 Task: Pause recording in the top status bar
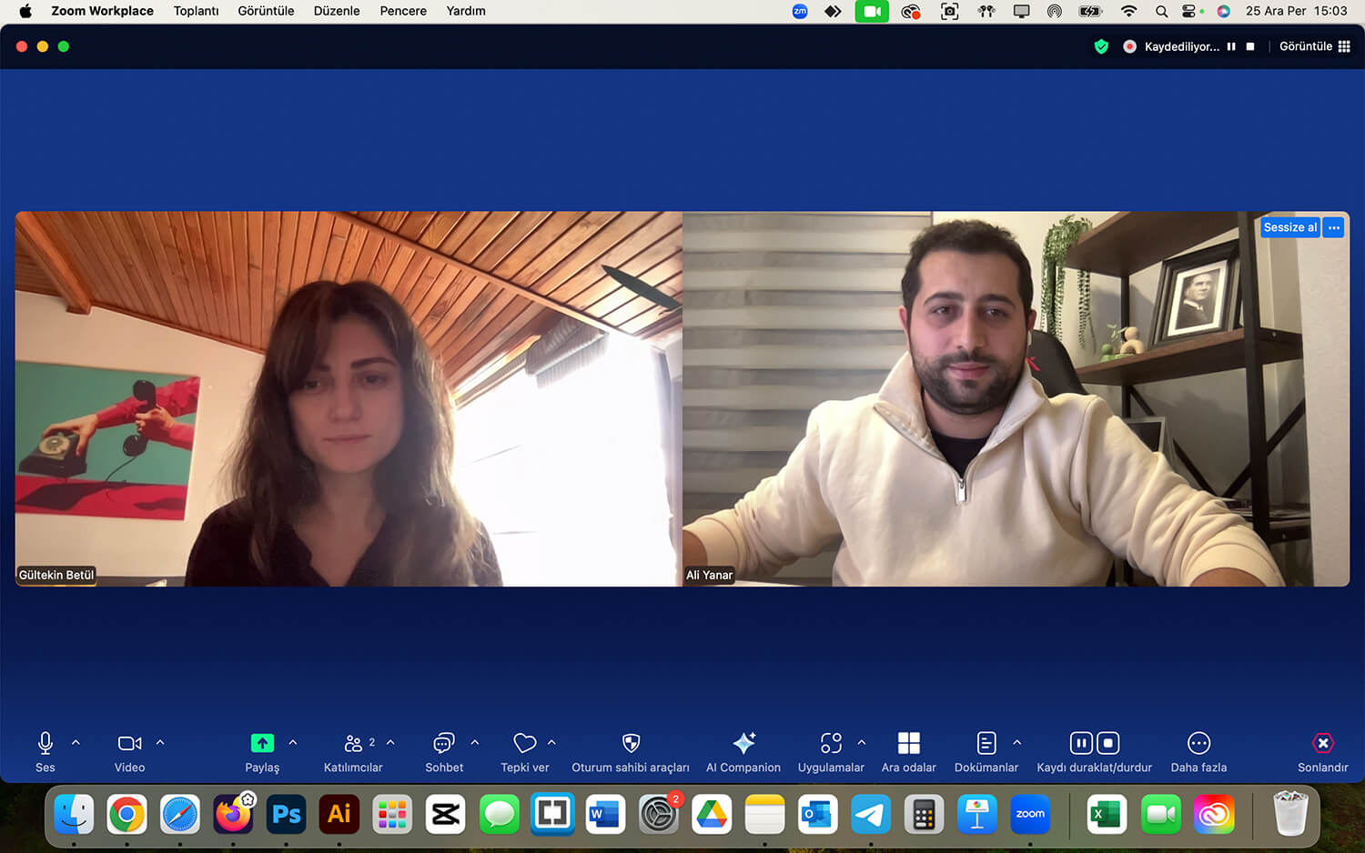tap(1231, 46)
